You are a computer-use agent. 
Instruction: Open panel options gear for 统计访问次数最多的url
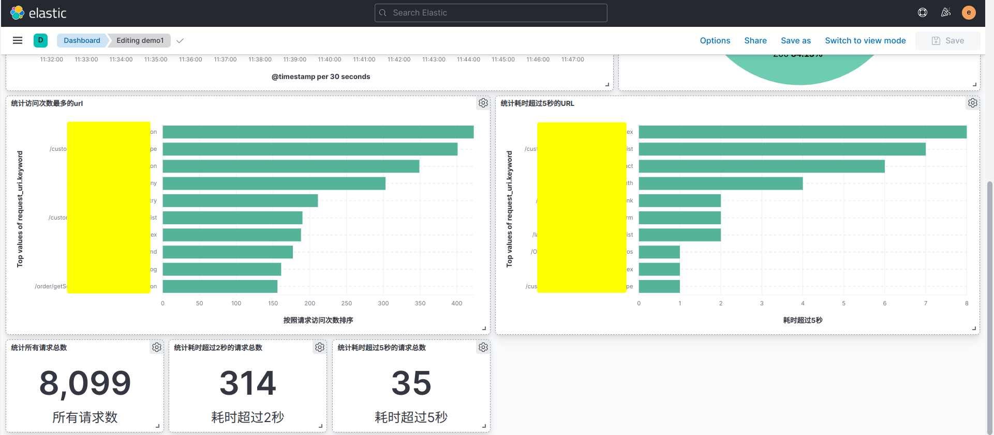(x=483, y=103)
